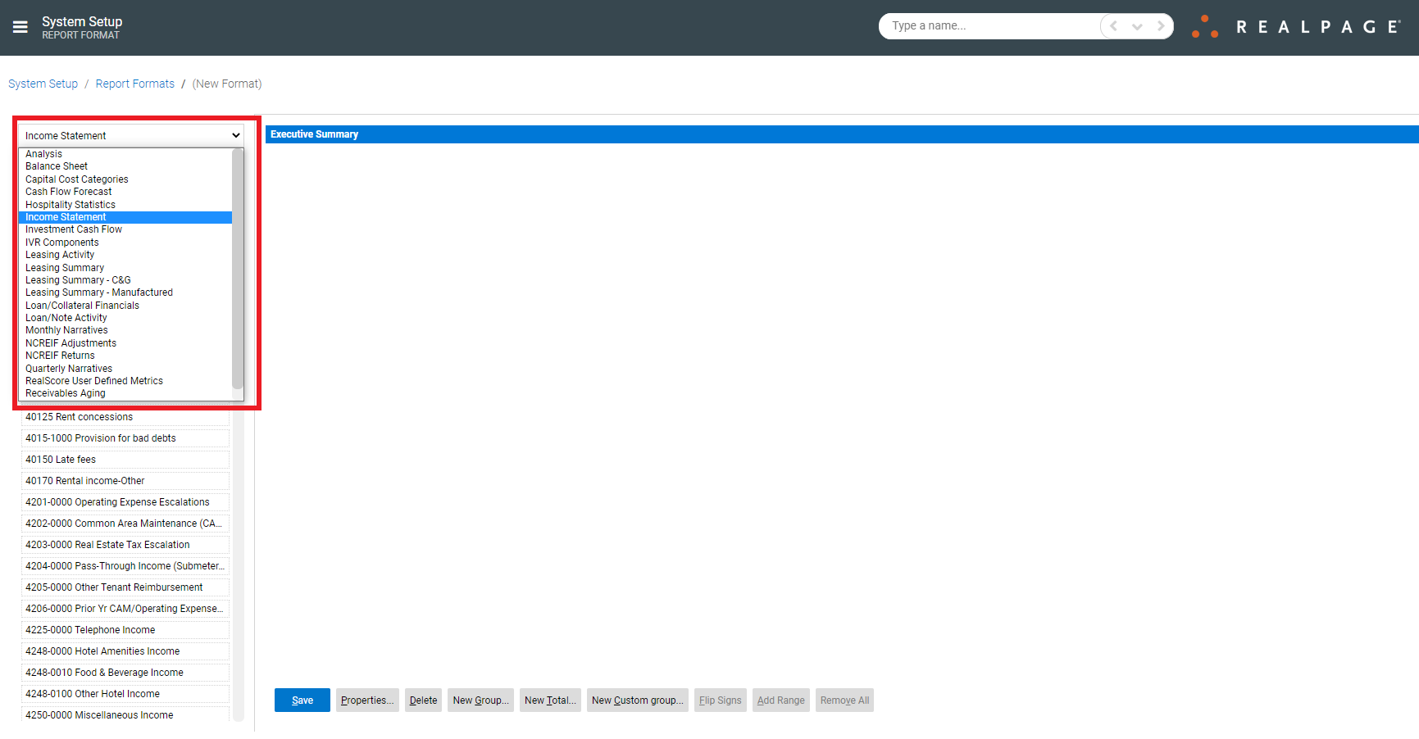The height and width of the screenshot is (739, 1419).
Task: Choose RealScore User Defined Metrics option
Action: (125, 381)
